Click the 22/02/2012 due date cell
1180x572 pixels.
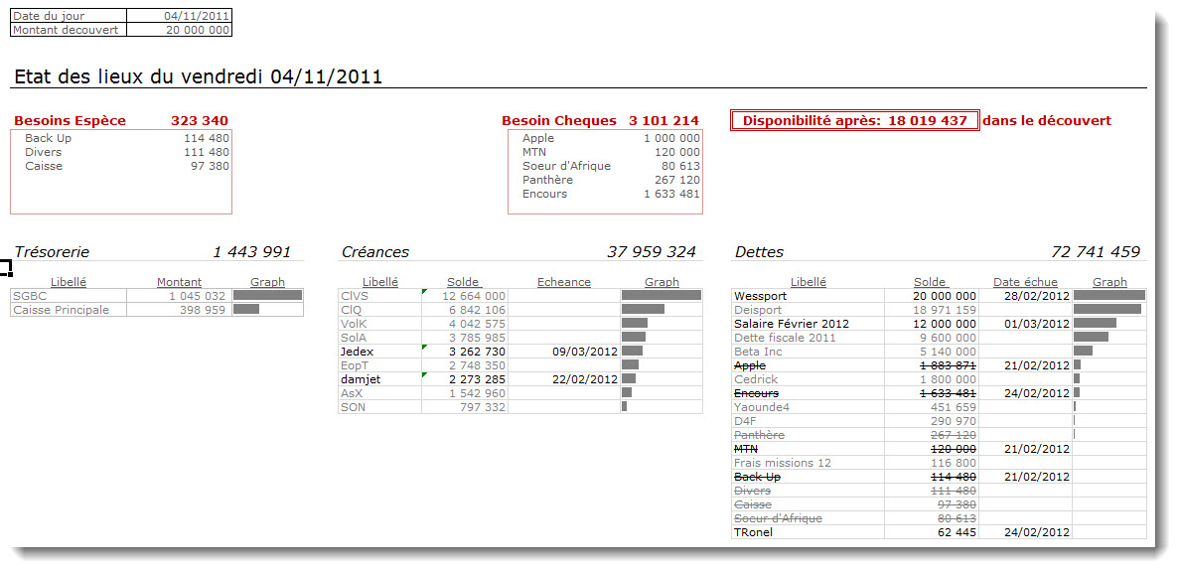[x=563, y=379]
